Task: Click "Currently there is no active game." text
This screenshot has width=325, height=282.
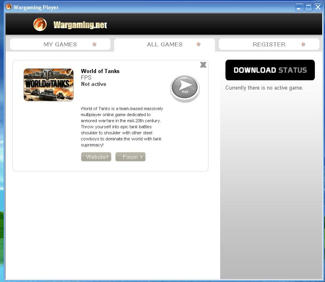Action: (264, 88)
